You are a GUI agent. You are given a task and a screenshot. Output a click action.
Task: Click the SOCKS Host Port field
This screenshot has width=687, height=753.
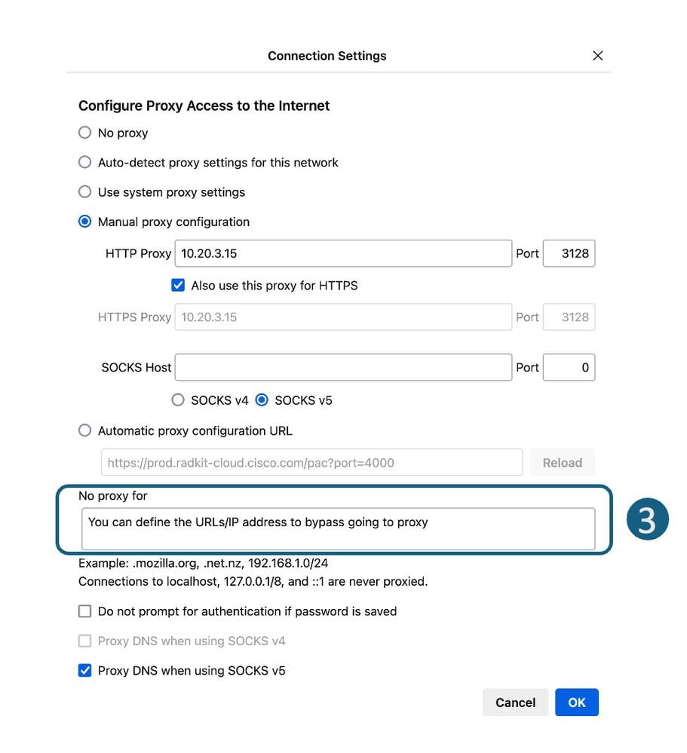click(x=569, y=367)
